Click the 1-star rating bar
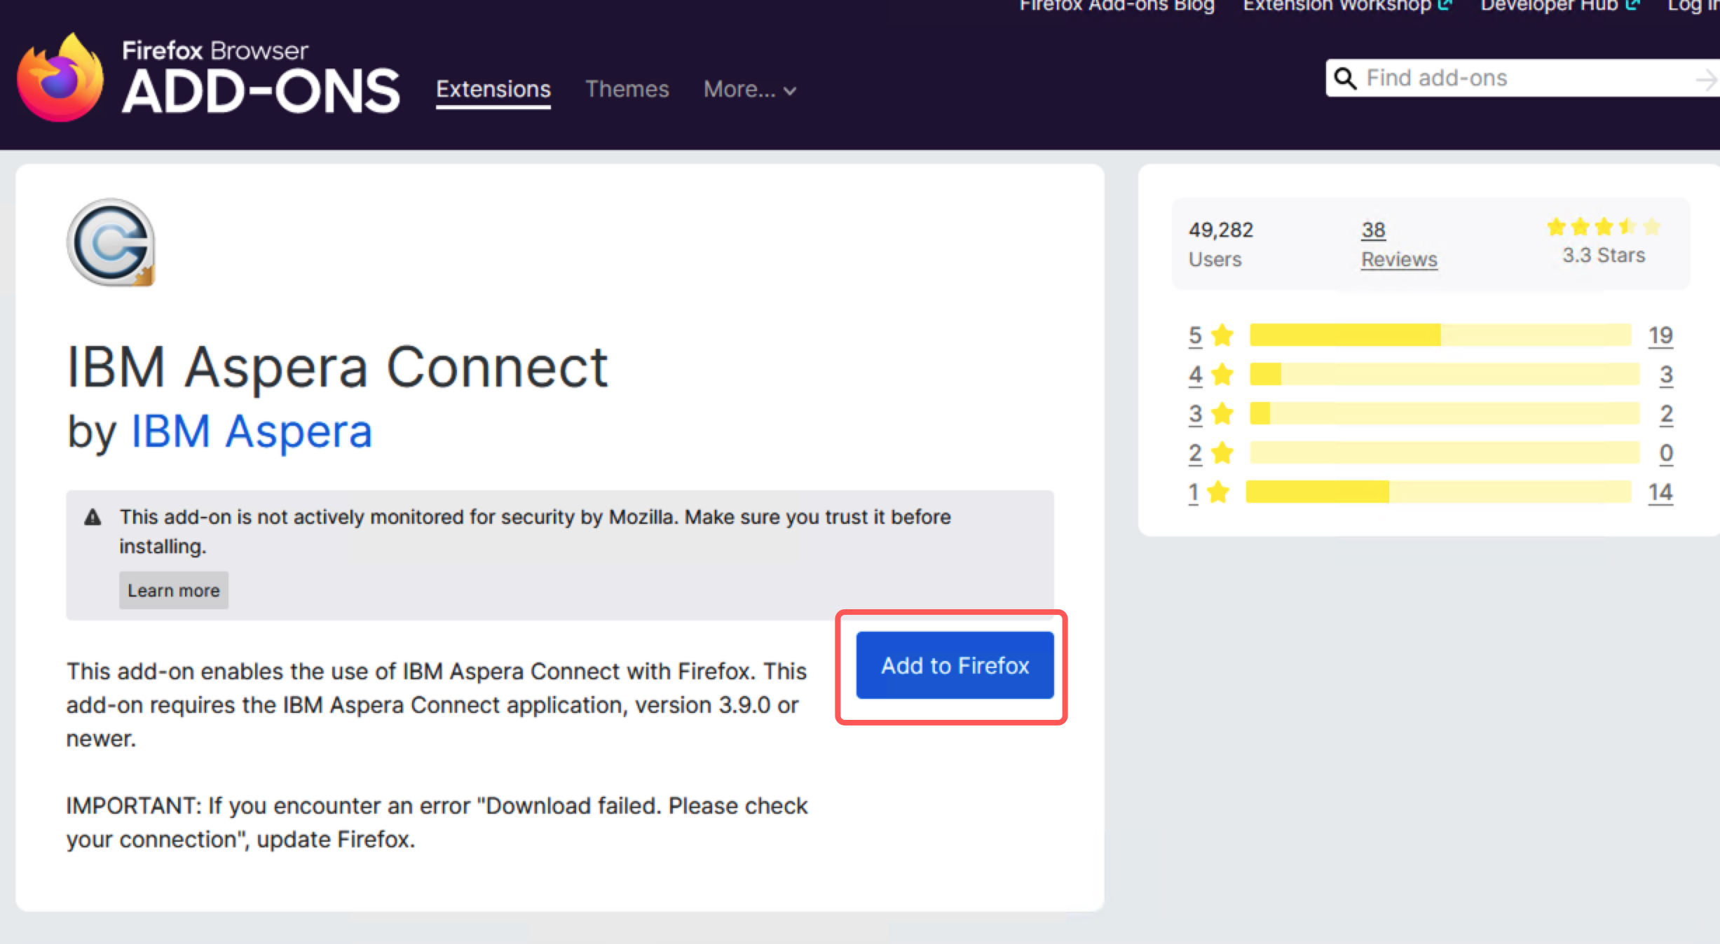Viewport: 1720px width, 944px height. click(x=1438, y=492)
